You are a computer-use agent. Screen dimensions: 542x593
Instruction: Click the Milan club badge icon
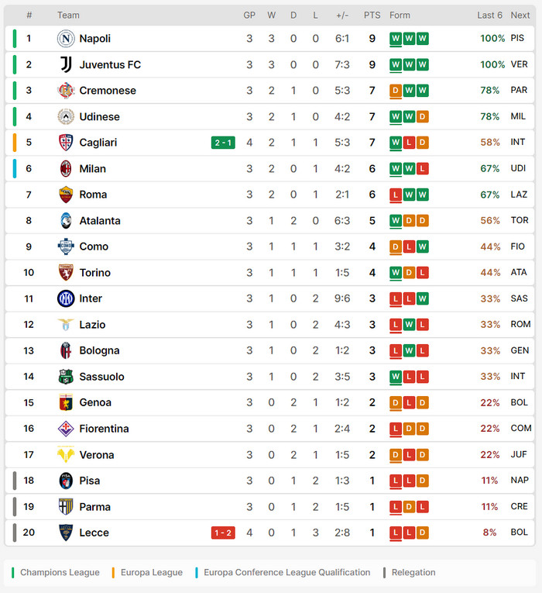pyautogui.click(x=66, y=168)
